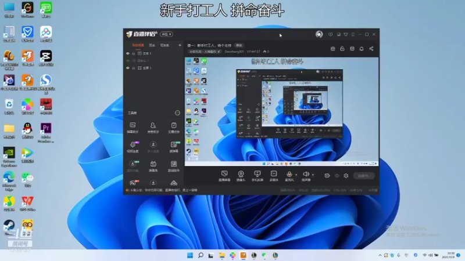Click the modify button next to stream title
Screen dimensions: 465x261
click(x=239, y=45)
